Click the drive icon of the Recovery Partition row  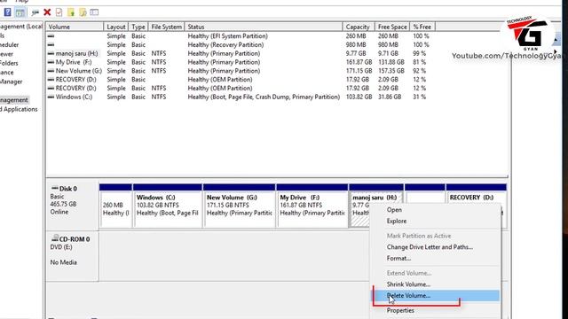[51, 45]
